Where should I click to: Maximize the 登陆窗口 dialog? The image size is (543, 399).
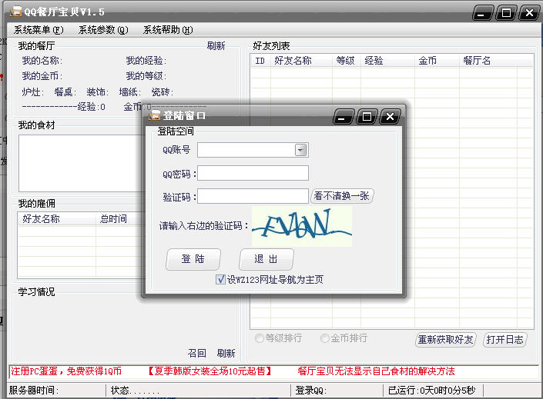pos(367,117)
